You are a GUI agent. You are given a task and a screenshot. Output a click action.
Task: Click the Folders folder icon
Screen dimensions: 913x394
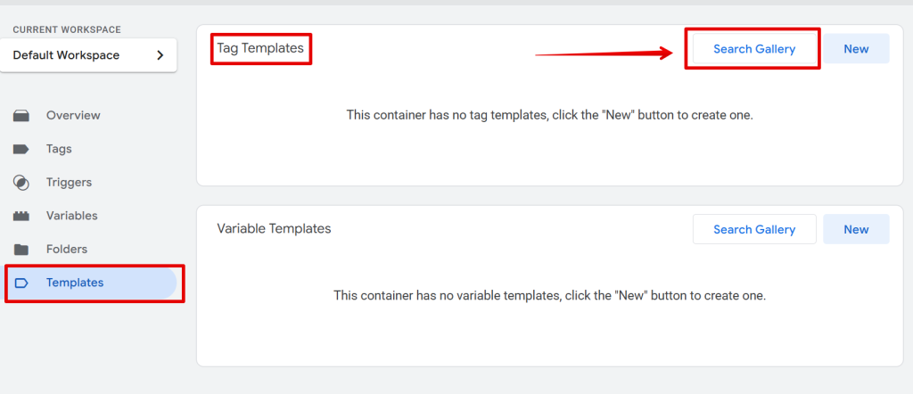[21, 250]
